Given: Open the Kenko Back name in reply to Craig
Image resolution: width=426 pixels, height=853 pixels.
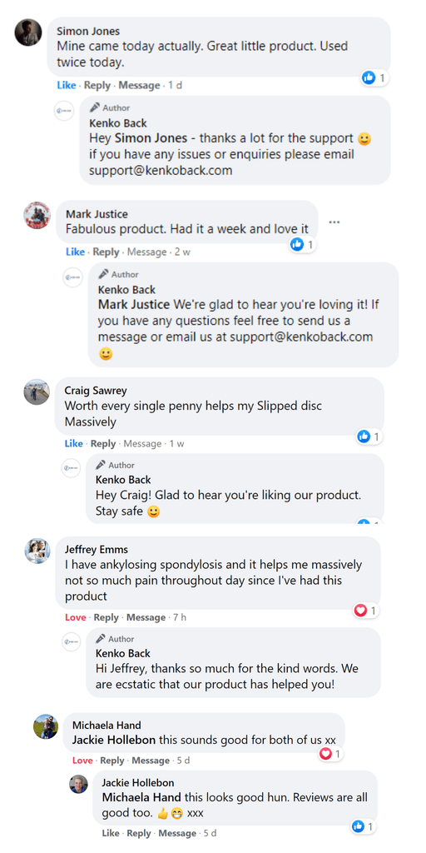Looking at the screenshot, I should [123, 480].
